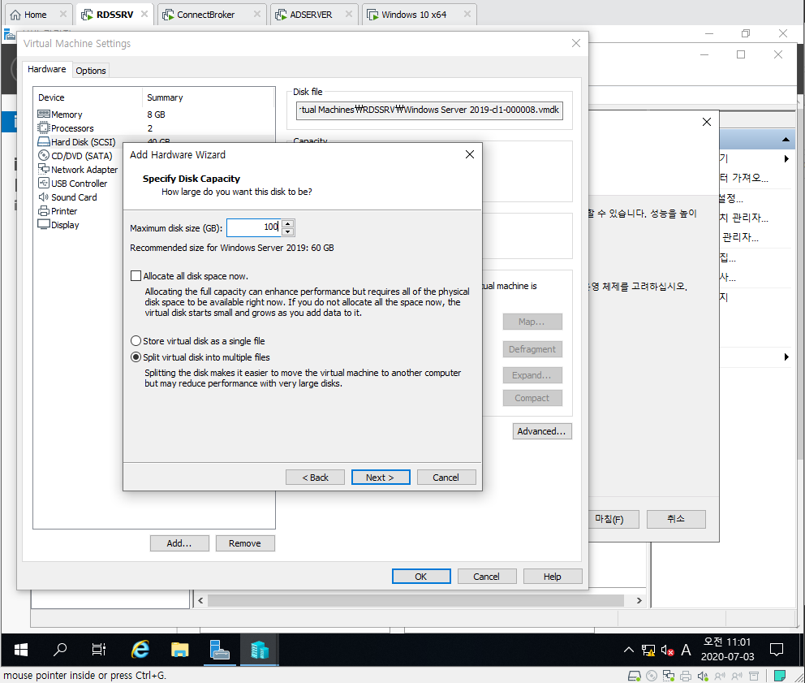Launch Internet Explorer from taskbar
The width and height of the screenshot is (805, 683).
click(140, 651)
